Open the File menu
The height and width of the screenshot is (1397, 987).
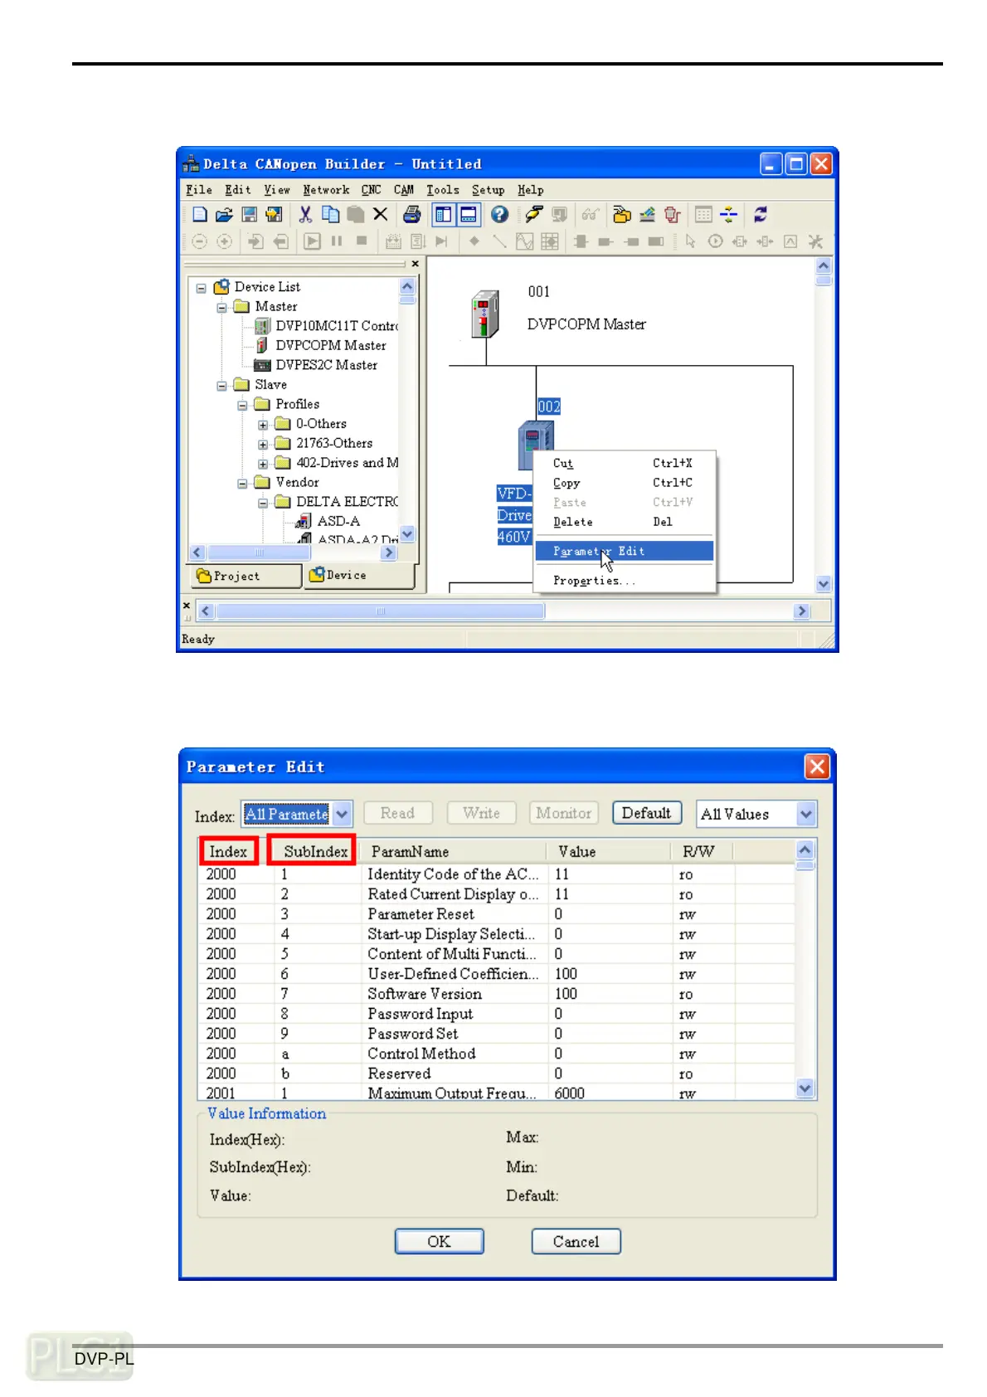coord(199,190)
